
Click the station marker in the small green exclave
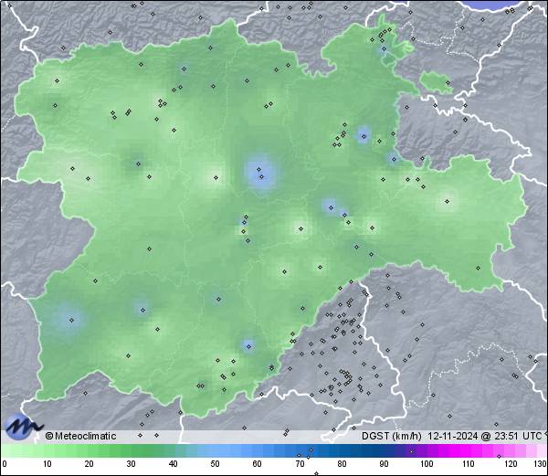tap(448, 83)
